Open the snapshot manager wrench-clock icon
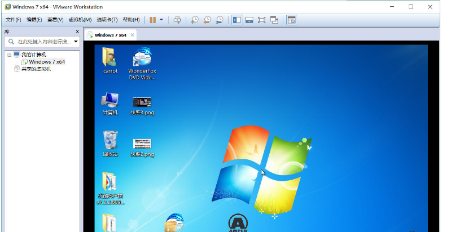 (220, 20)
